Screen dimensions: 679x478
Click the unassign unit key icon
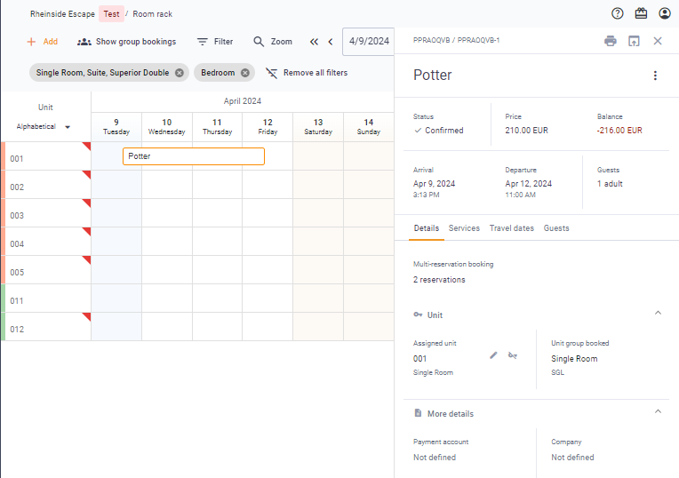(513, 355)
